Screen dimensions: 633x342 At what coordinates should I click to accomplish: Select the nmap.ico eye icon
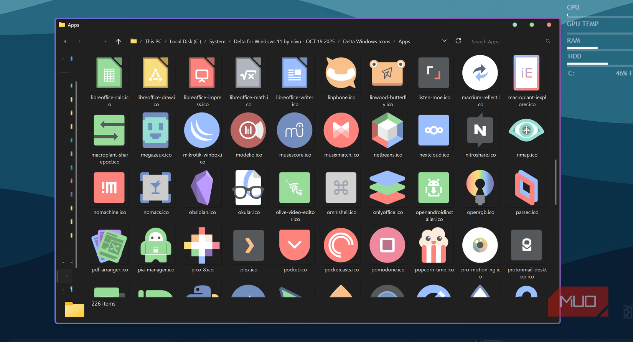pos(527,131)
